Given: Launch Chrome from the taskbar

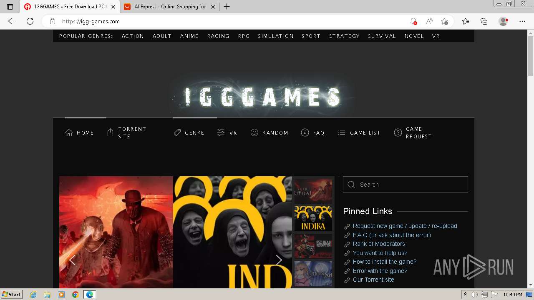Looking at the screenshot, I should click(75, 295).
